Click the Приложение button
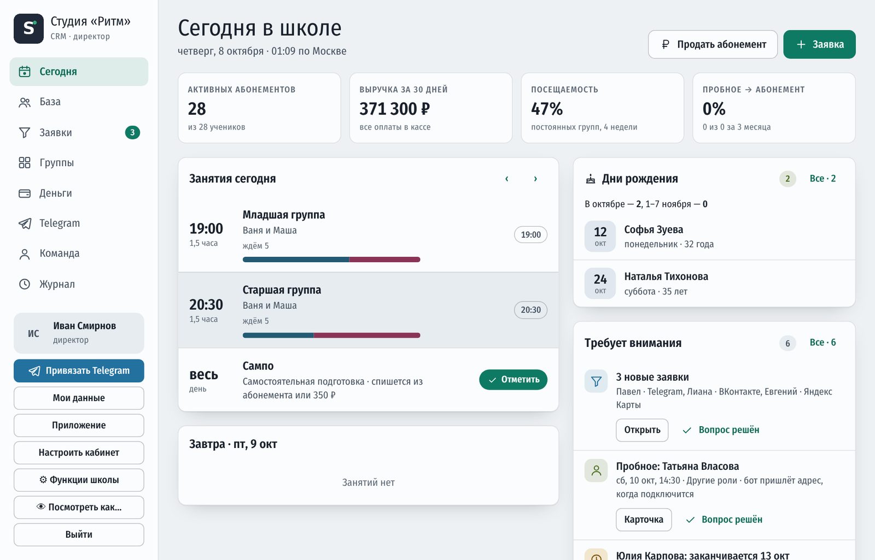The height and width of the screenshot is (560, 875). click(79, 426)
